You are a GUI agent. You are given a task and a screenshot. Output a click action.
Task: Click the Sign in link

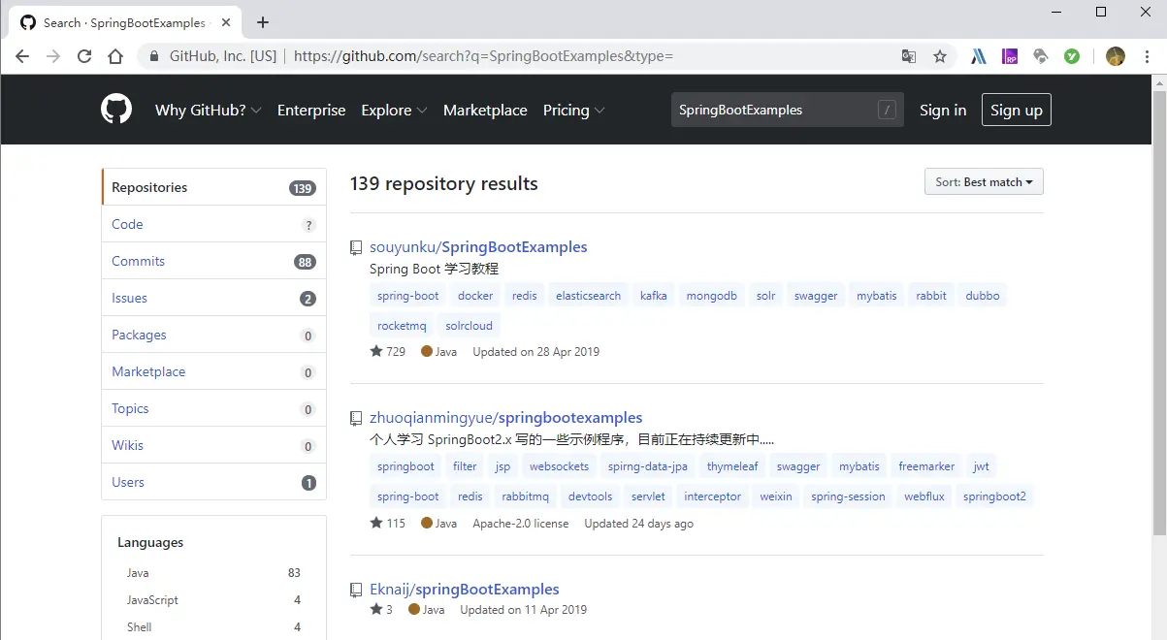point(943,110)
